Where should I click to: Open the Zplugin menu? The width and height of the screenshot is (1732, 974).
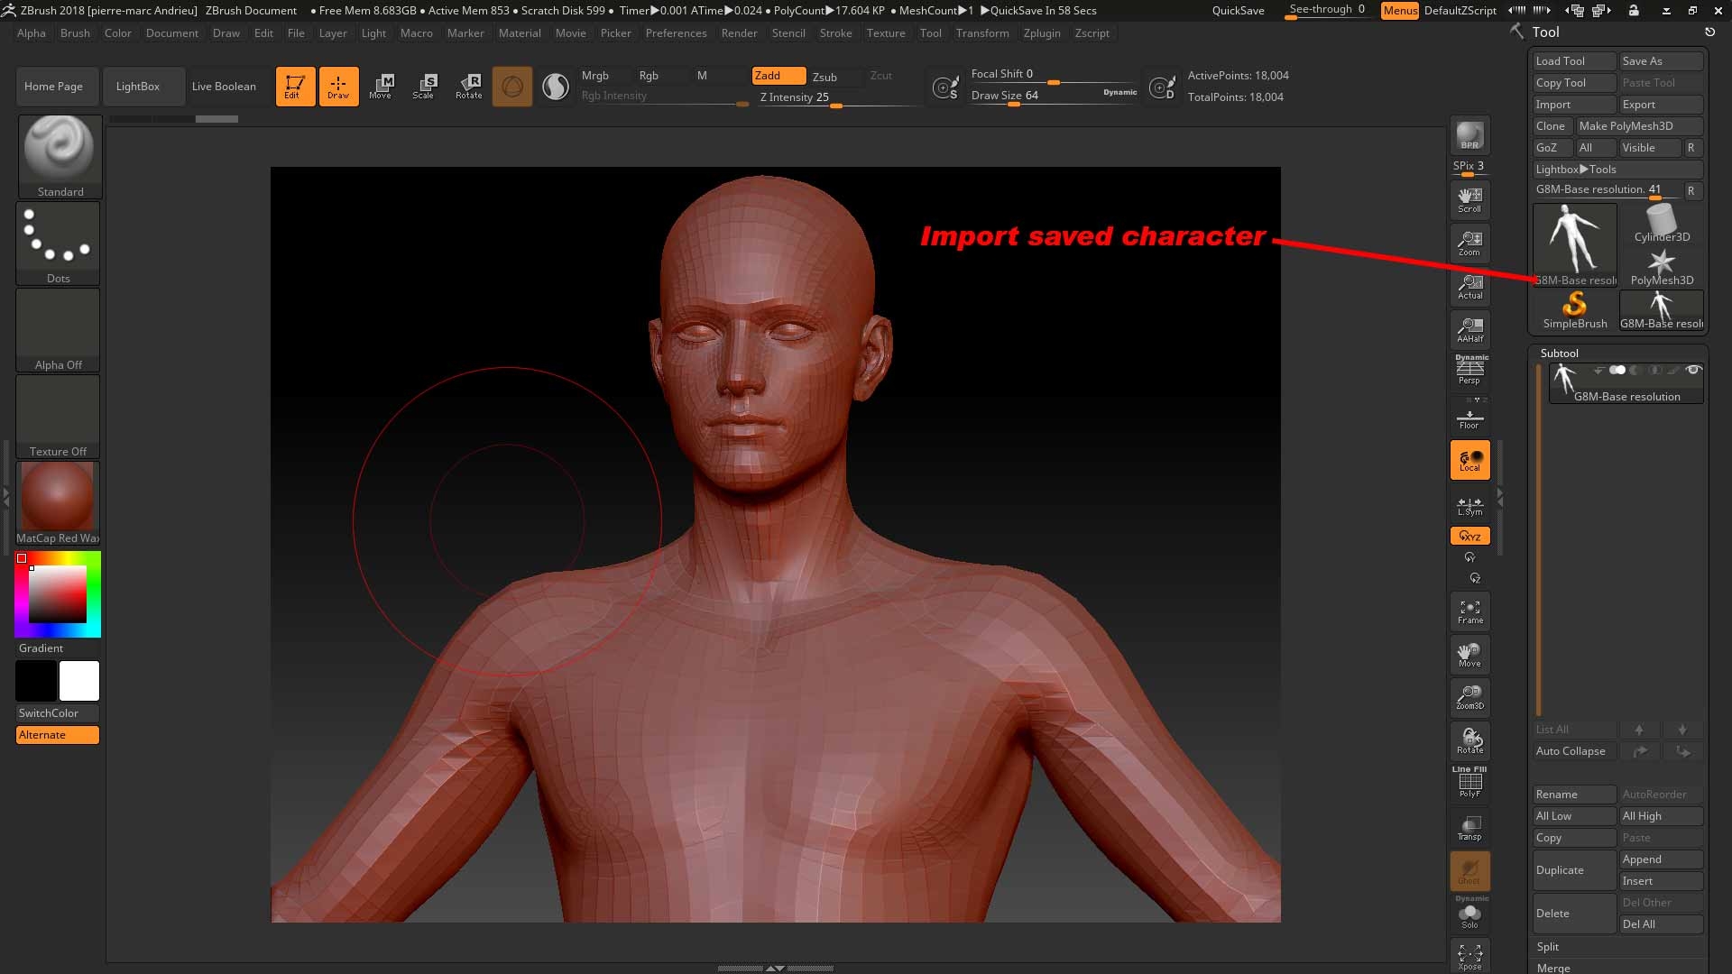(1042, 33)
